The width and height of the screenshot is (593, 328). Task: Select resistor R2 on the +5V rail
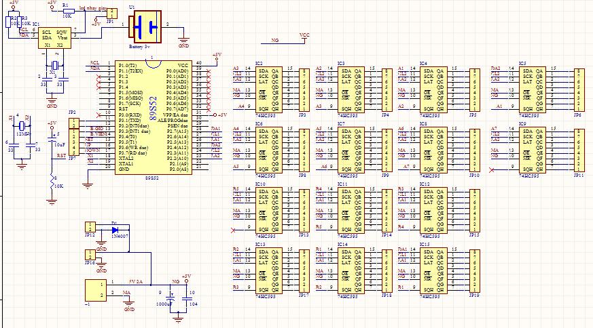pyautogui.click(x=8, y=21)
